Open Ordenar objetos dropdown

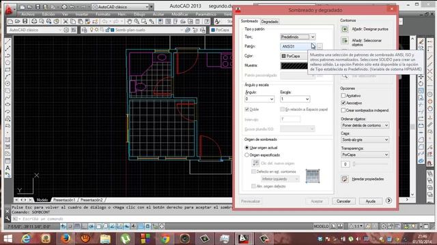(365, 125)
